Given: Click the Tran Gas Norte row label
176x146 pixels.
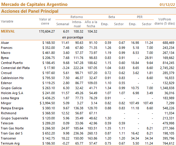Looking at the screenshot, I should pos(12,128).
